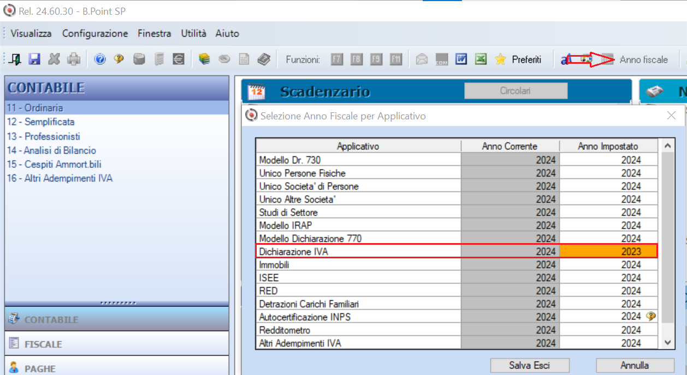Open the Utilità menu
The image size is (687, 375).
pos(194,33)
